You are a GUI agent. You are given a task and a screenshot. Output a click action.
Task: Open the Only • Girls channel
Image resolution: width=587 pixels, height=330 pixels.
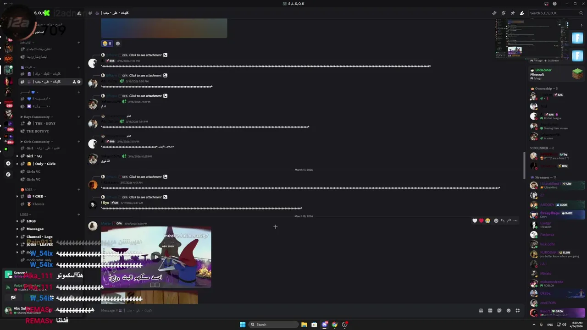(x=50, y=164)
